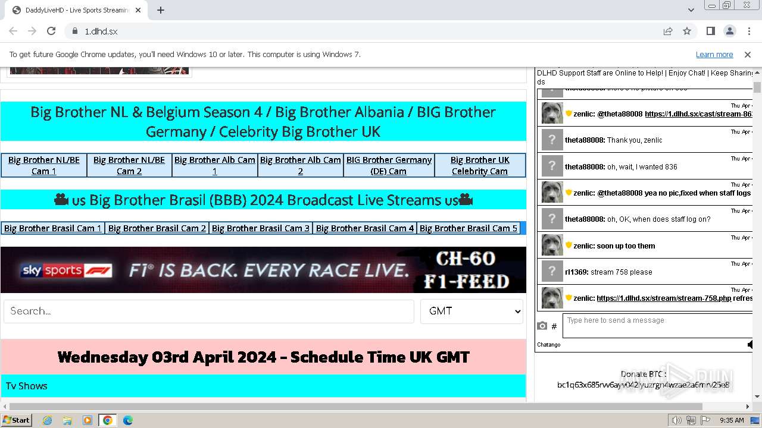The image size is (762, 428).
Task: Expand the tab search chevron
Action: [691, 10]
